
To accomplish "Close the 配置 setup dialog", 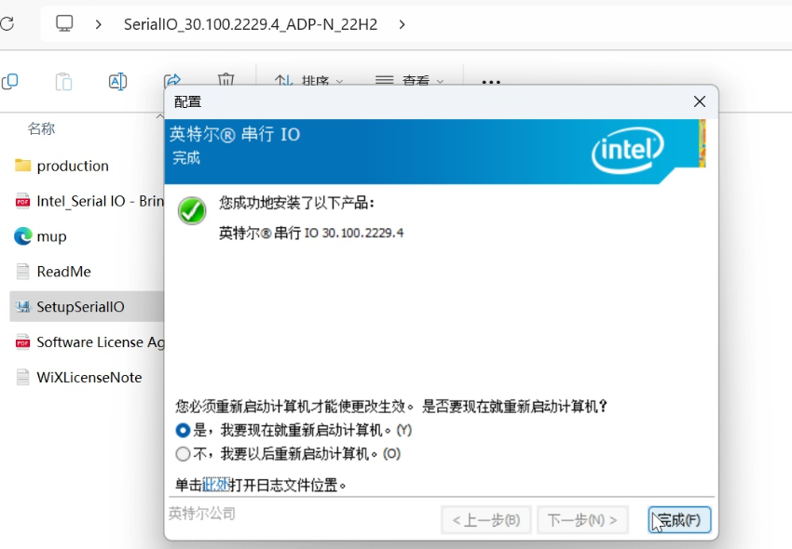I will (x=699, y=101).
